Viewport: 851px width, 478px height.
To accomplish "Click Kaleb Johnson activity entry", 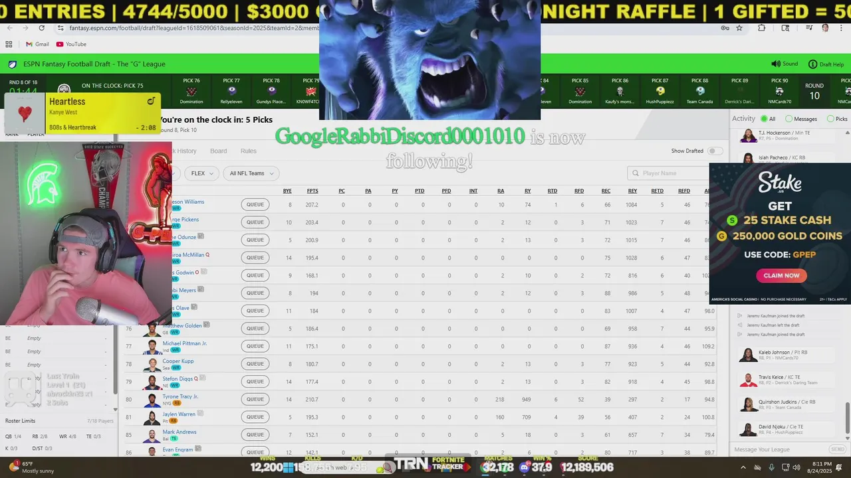I will (788, 355).
